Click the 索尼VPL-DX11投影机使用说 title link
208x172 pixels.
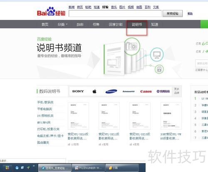click(x=109, y=136)
